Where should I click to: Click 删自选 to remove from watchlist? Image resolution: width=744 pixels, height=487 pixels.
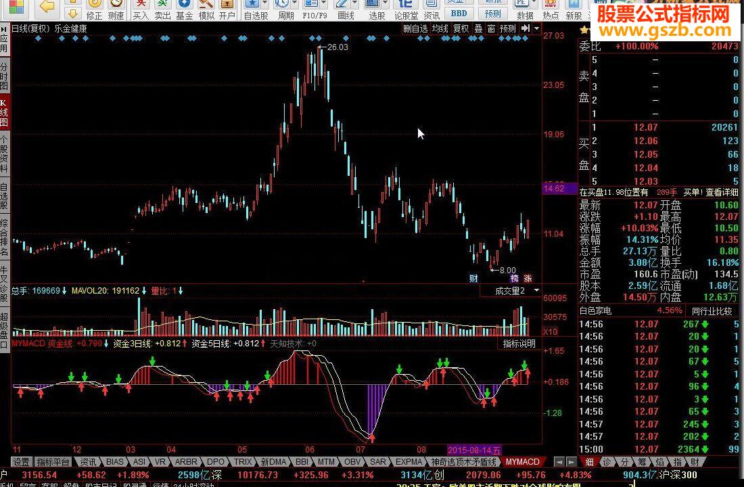(415, 28)
